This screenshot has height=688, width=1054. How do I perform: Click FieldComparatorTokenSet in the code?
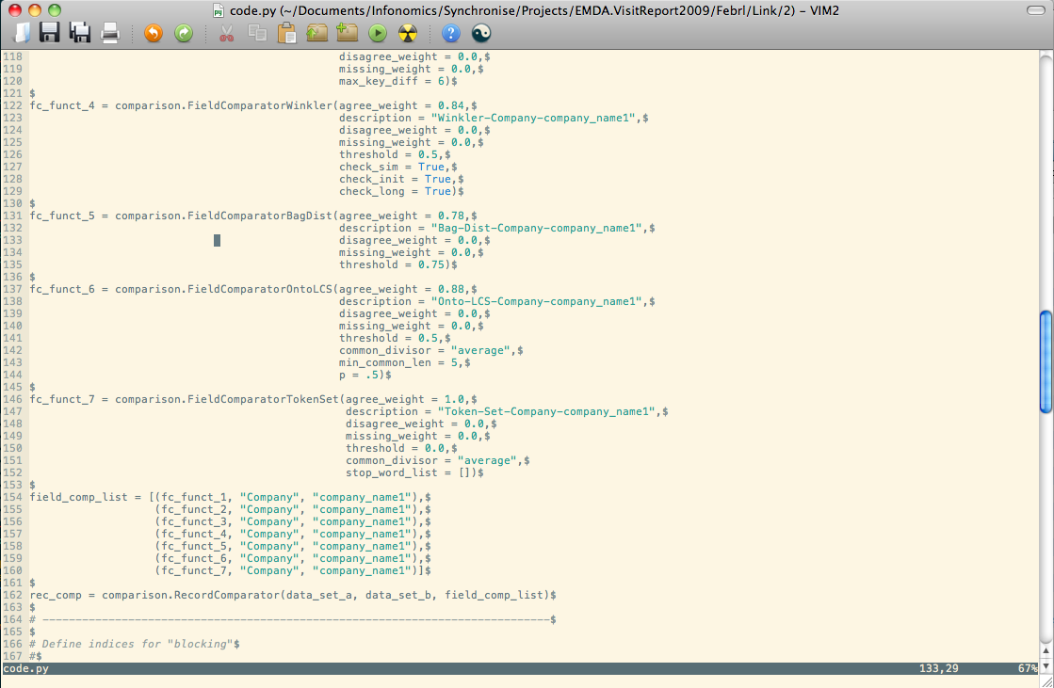264,399
